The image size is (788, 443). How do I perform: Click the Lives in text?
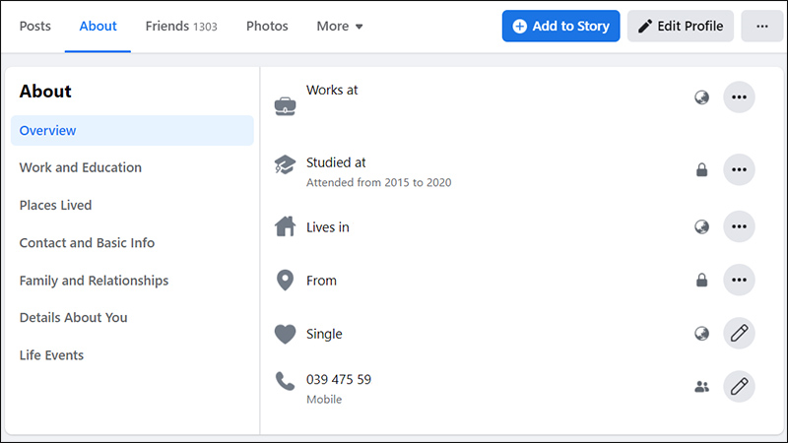coord(328,227)
